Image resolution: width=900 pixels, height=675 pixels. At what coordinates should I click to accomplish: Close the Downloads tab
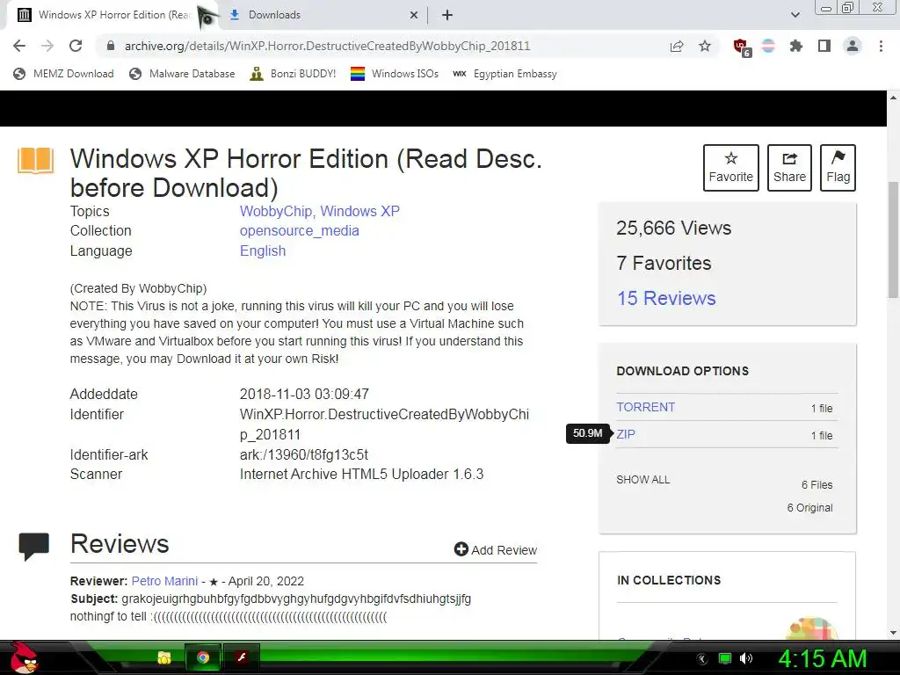pyautogui.click(x=414, y=15)
